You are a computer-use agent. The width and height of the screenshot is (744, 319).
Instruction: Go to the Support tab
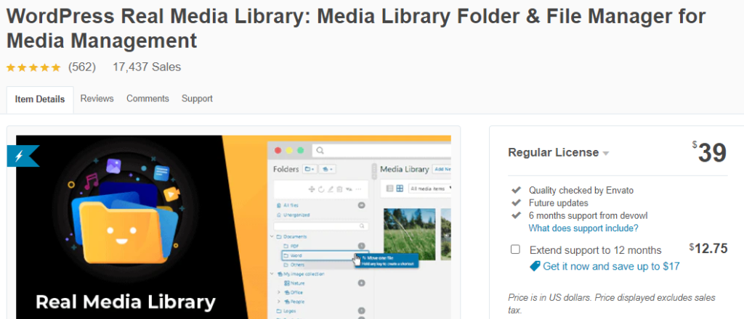197,99
